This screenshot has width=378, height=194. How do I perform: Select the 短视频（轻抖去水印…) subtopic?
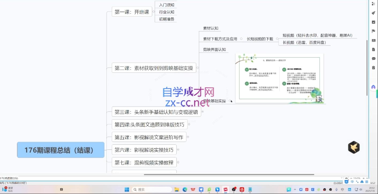point(318,35)
